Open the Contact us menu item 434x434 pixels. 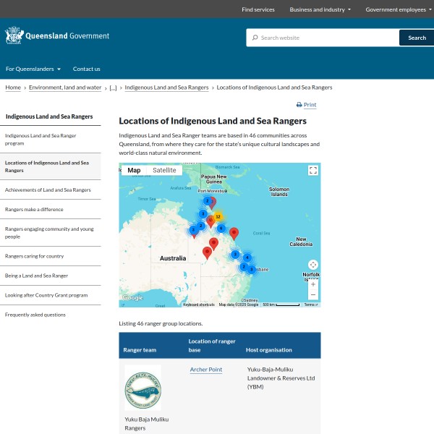[87, 69]
